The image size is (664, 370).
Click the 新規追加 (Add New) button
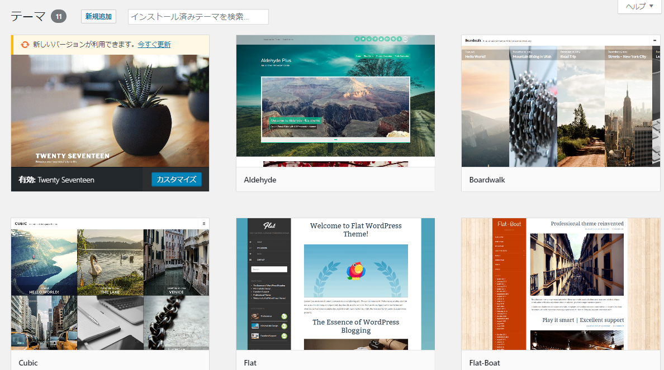(x=99, y=17)
